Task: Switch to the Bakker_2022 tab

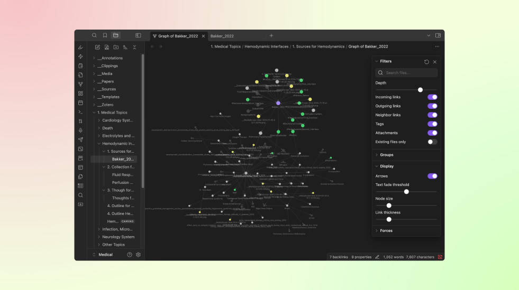Action: tap(222, 36)
